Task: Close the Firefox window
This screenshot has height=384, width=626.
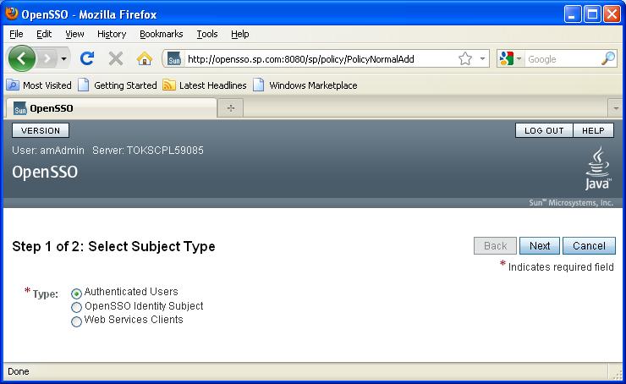Action: point(612,14)
